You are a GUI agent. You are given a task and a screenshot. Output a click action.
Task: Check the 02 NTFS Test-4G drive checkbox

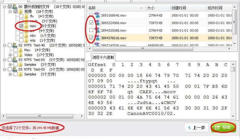click(10, 45)
